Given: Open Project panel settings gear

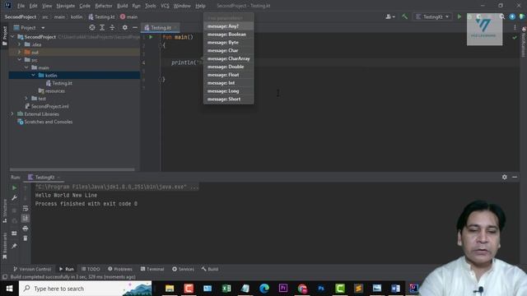Looking at the screenshot, I should point(125,27).
